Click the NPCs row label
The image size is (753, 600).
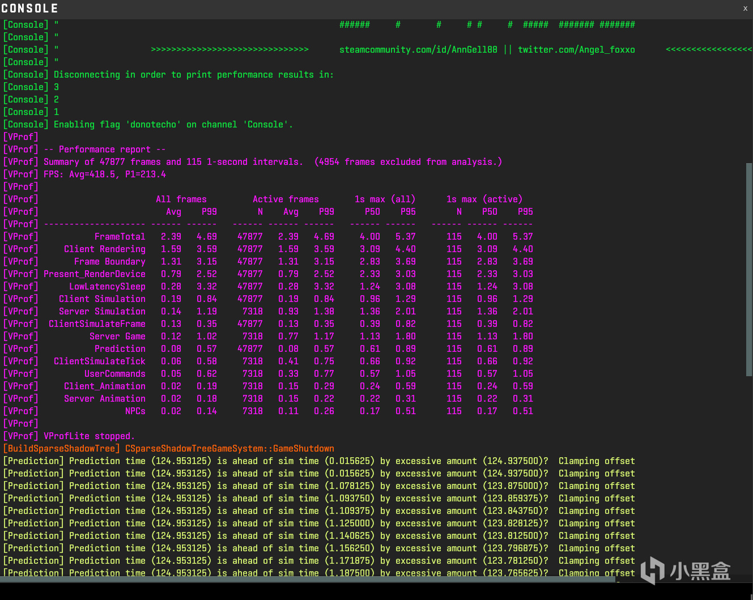click(135, 411)
